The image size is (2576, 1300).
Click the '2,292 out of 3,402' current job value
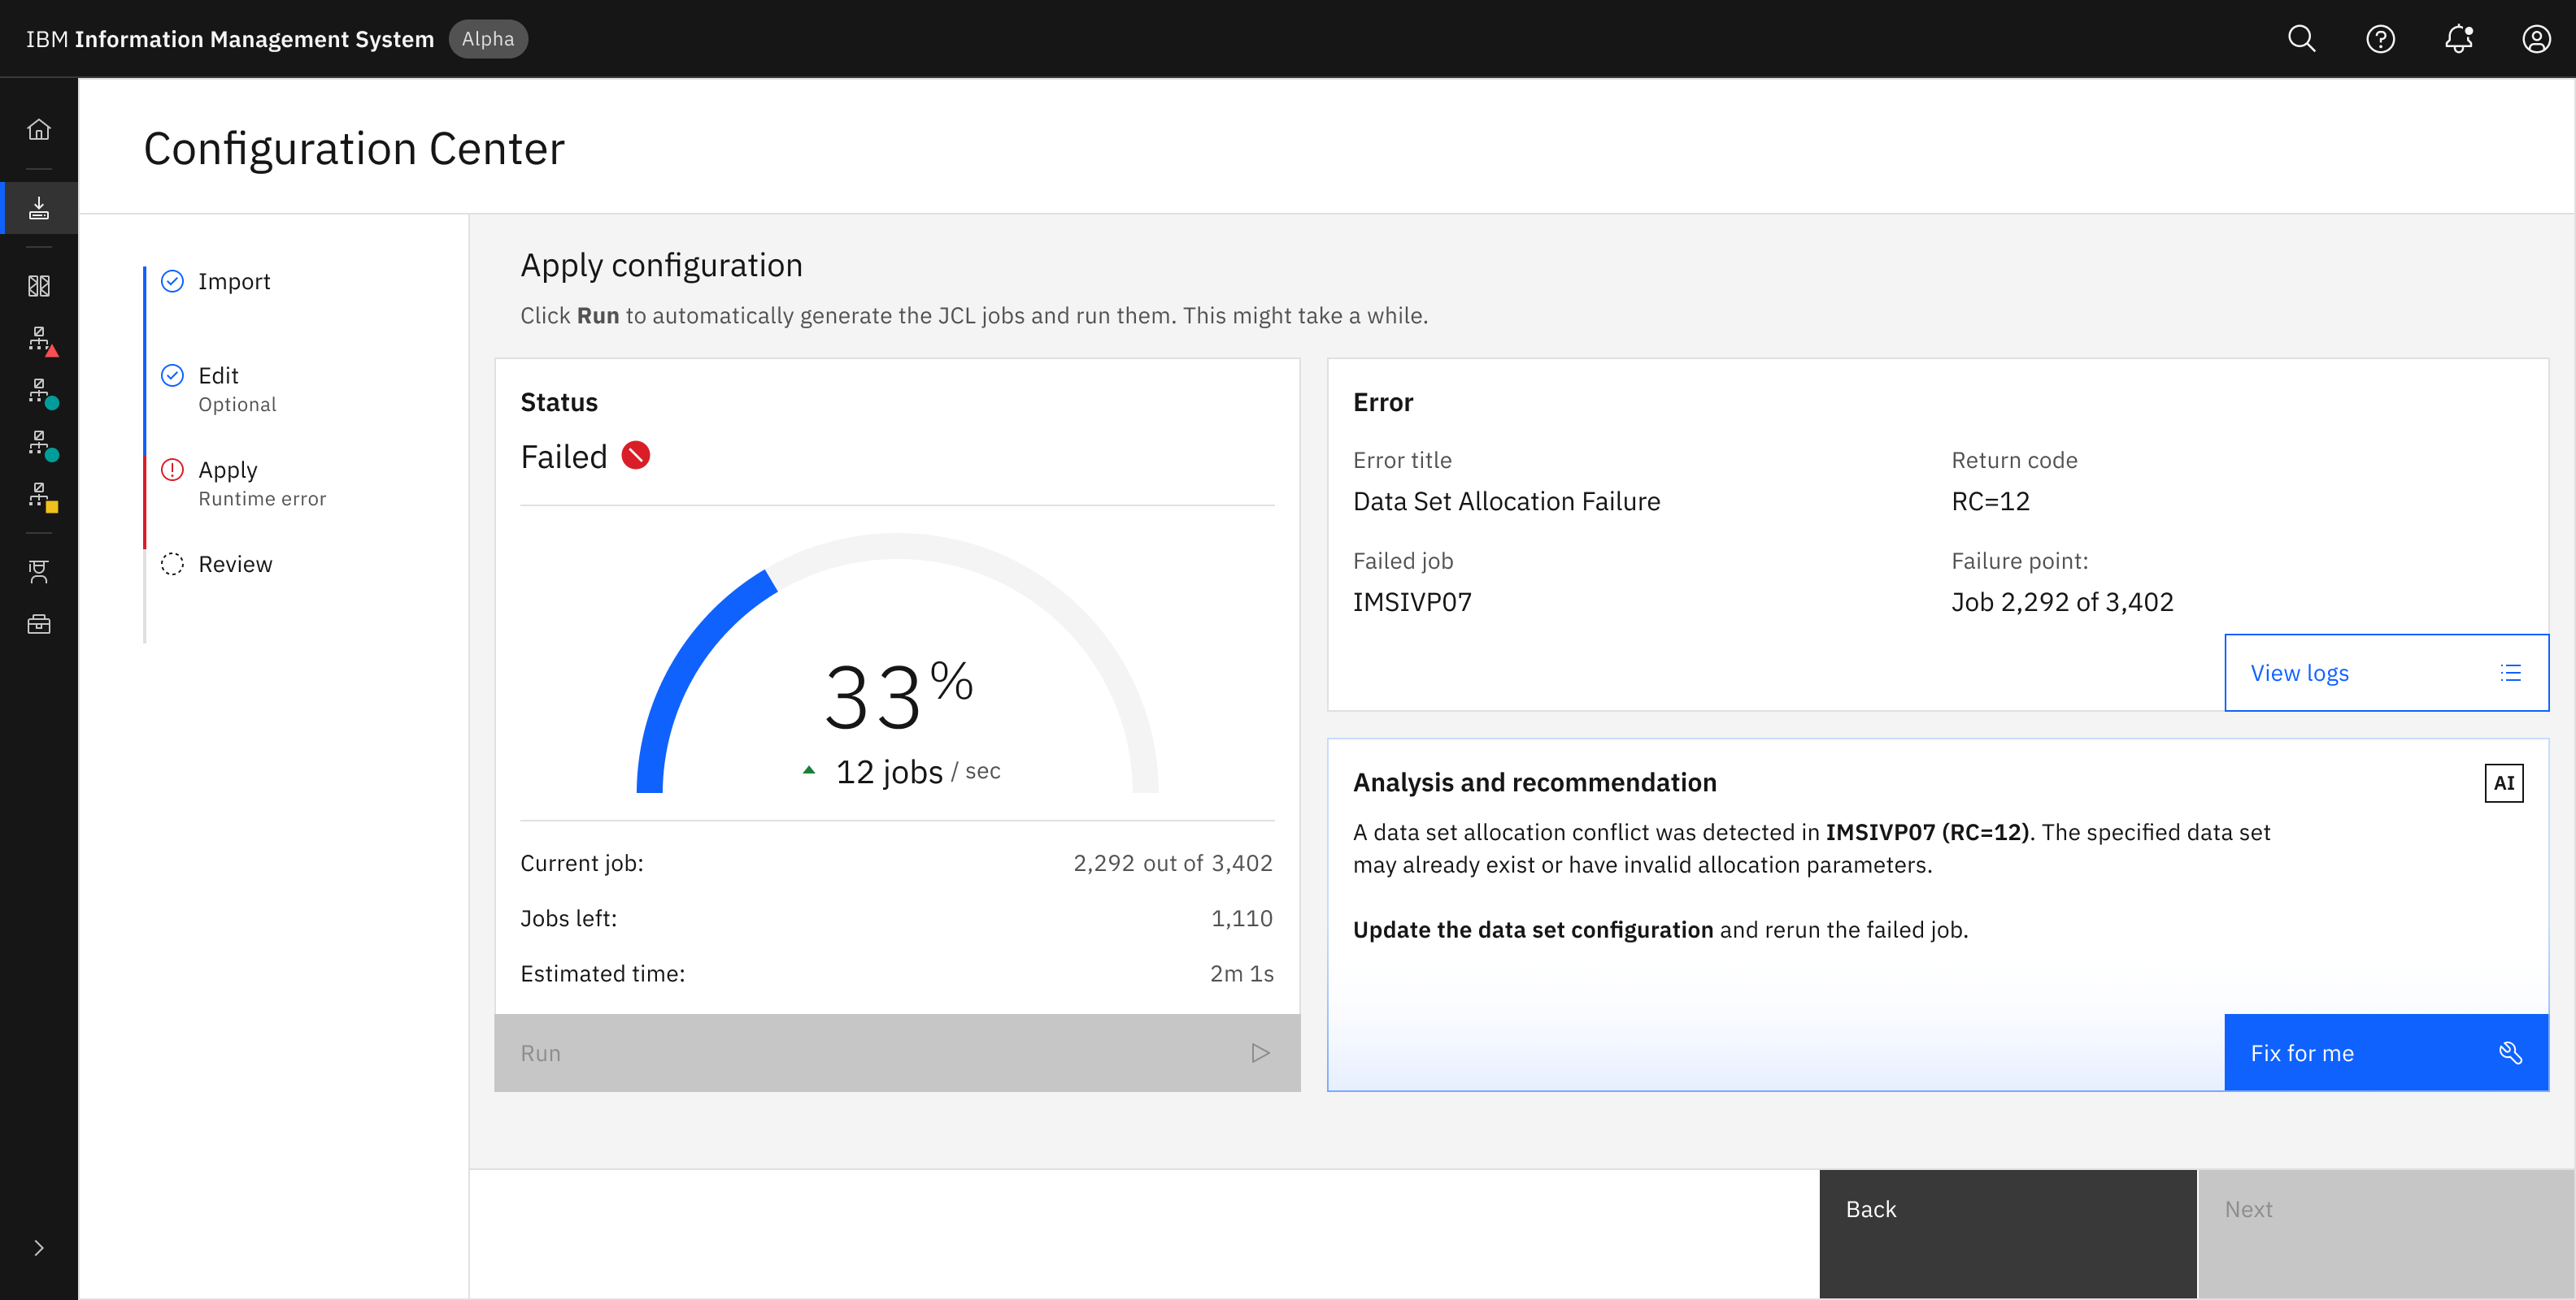[1173, 864]
